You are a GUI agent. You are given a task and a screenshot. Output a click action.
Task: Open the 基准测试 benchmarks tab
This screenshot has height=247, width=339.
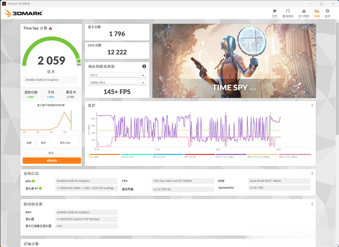point(288,13)
